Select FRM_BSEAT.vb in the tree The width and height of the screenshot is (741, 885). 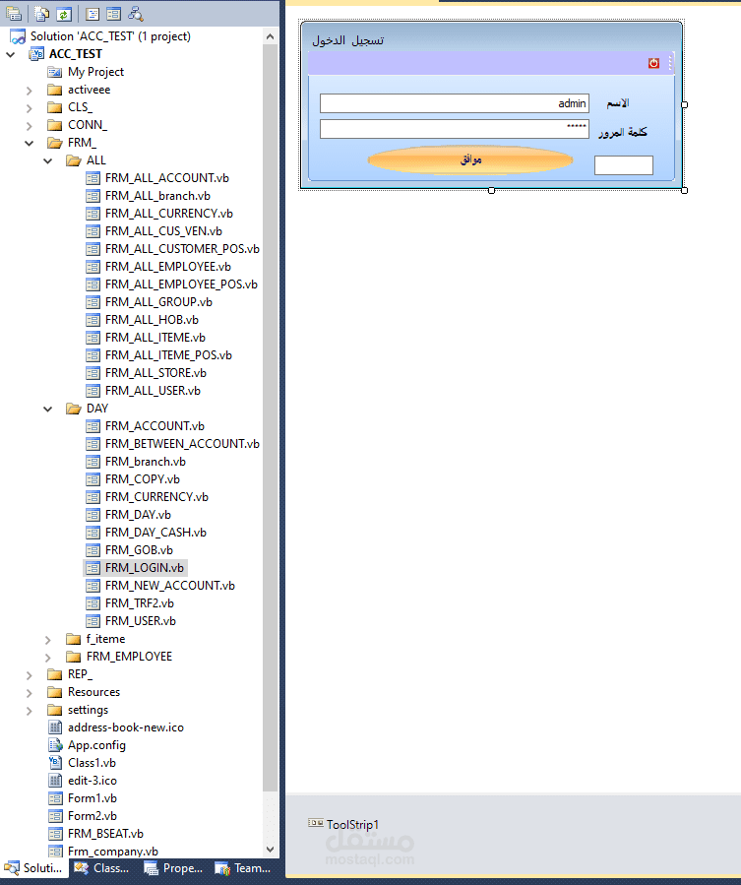click(x=105, y=834)
